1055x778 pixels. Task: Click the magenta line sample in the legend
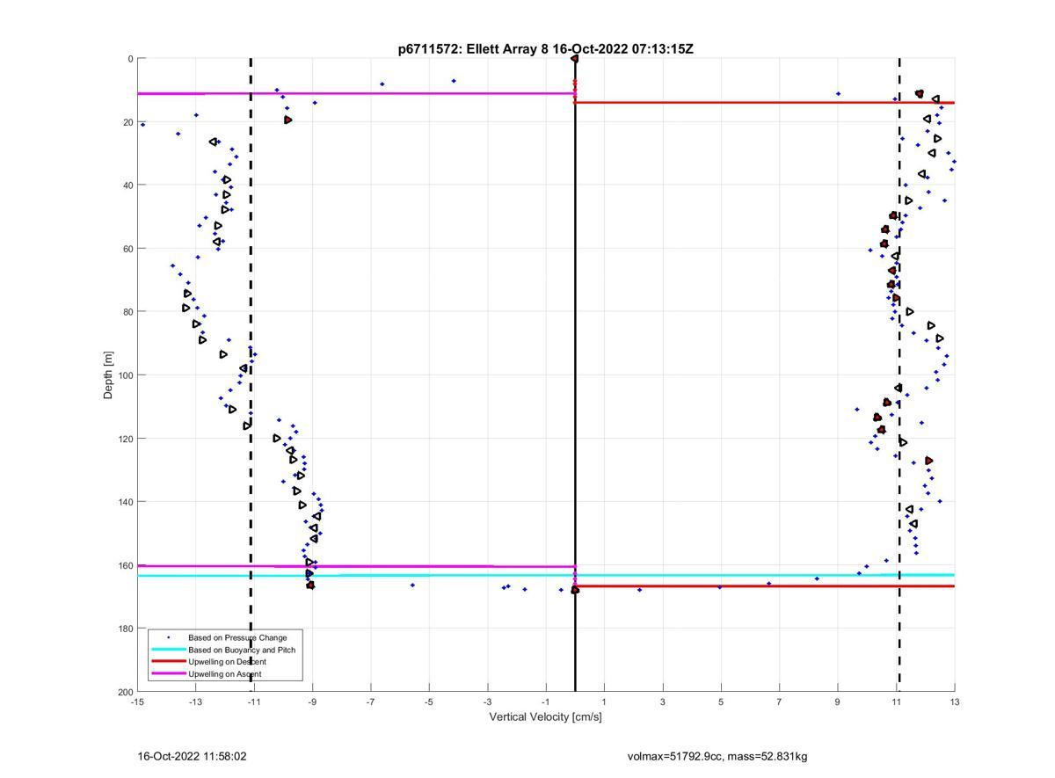tap(168, 674)
